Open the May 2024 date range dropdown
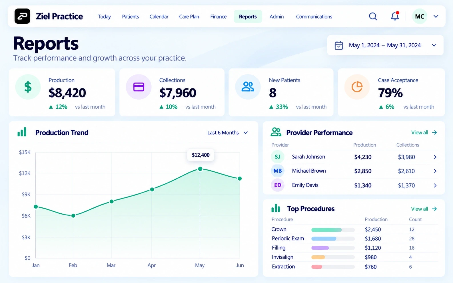Screen dimensions: 453x283 tap(385, 45)
